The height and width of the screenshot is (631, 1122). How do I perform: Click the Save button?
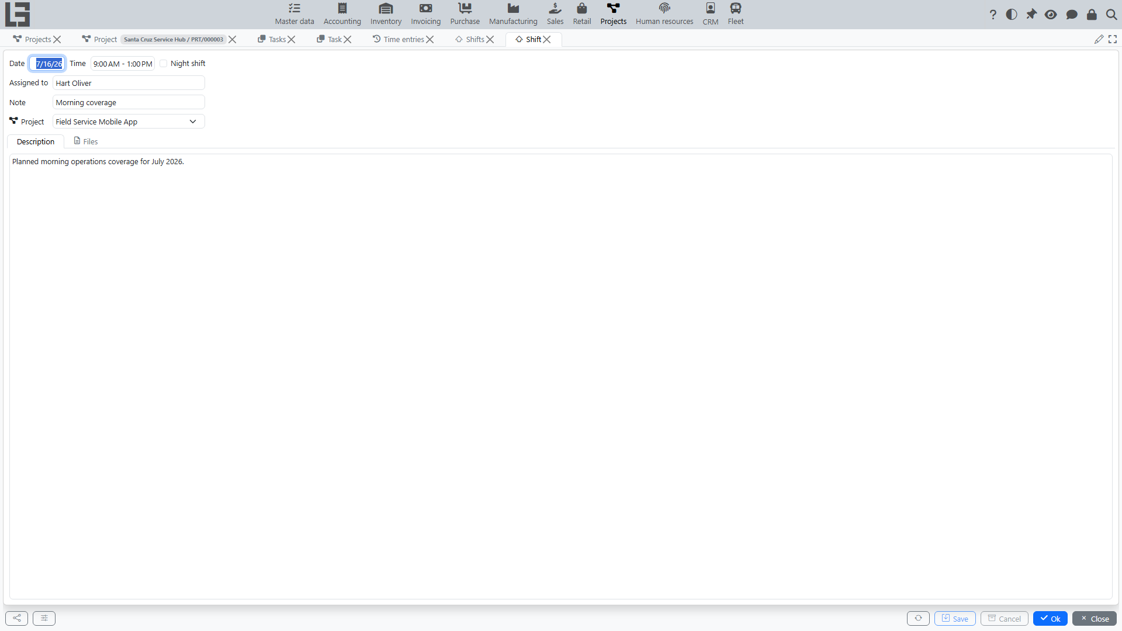tap(955, 618)
